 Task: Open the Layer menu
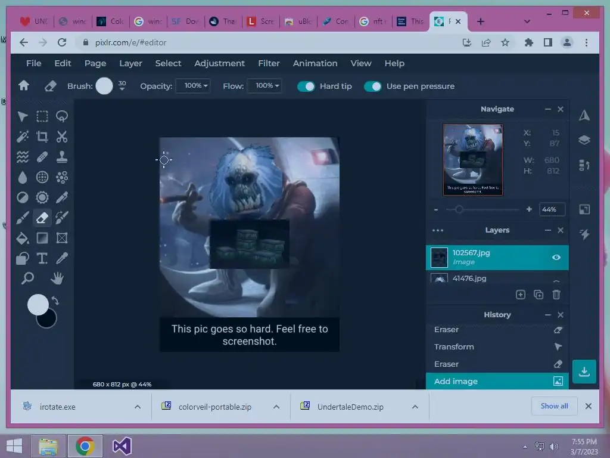click(x=130, y=63)
